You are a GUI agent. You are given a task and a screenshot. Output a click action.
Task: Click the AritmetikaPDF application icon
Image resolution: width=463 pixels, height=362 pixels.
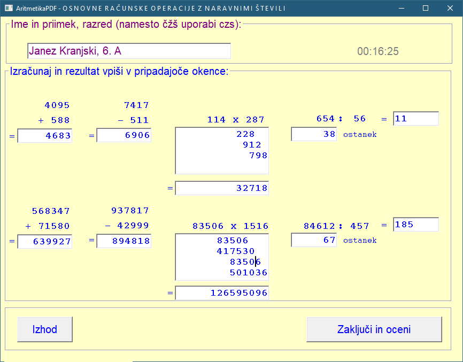7,8
